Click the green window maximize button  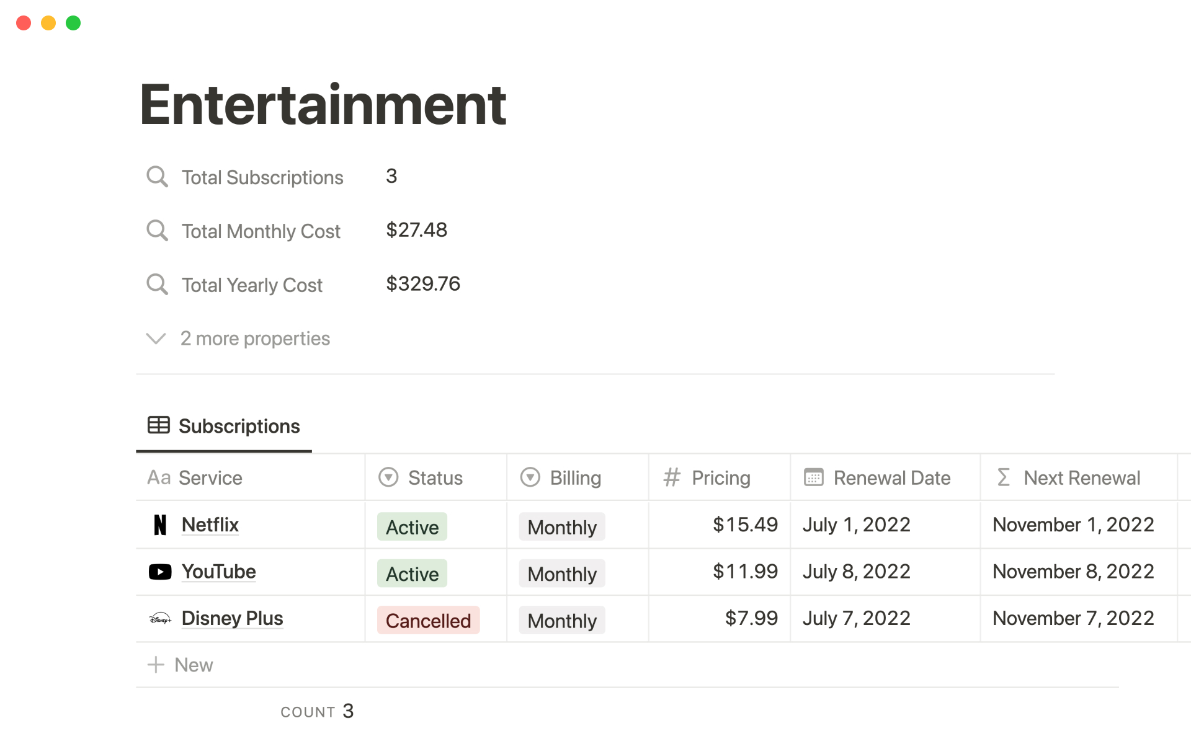pyautogui.click(x=73, y=23)
